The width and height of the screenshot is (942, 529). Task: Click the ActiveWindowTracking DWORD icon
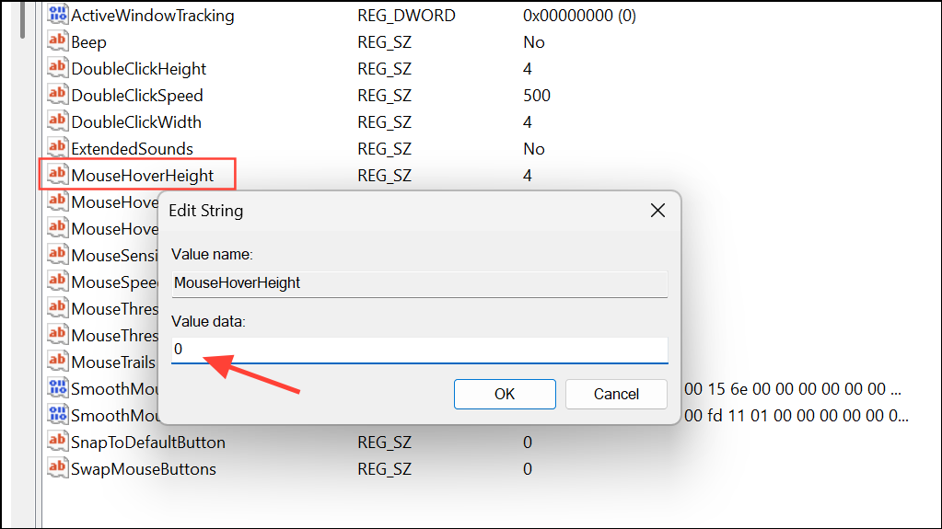tap(57, 16)
